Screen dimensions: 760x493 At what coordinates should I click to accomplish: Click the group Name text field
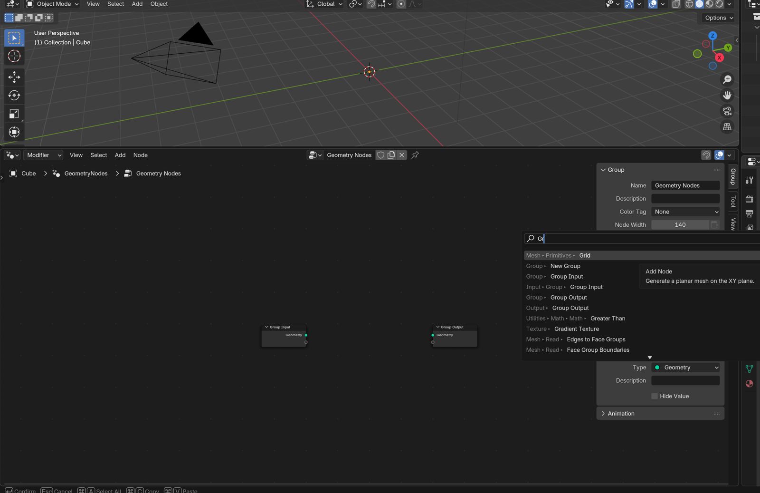click(685, 186)
